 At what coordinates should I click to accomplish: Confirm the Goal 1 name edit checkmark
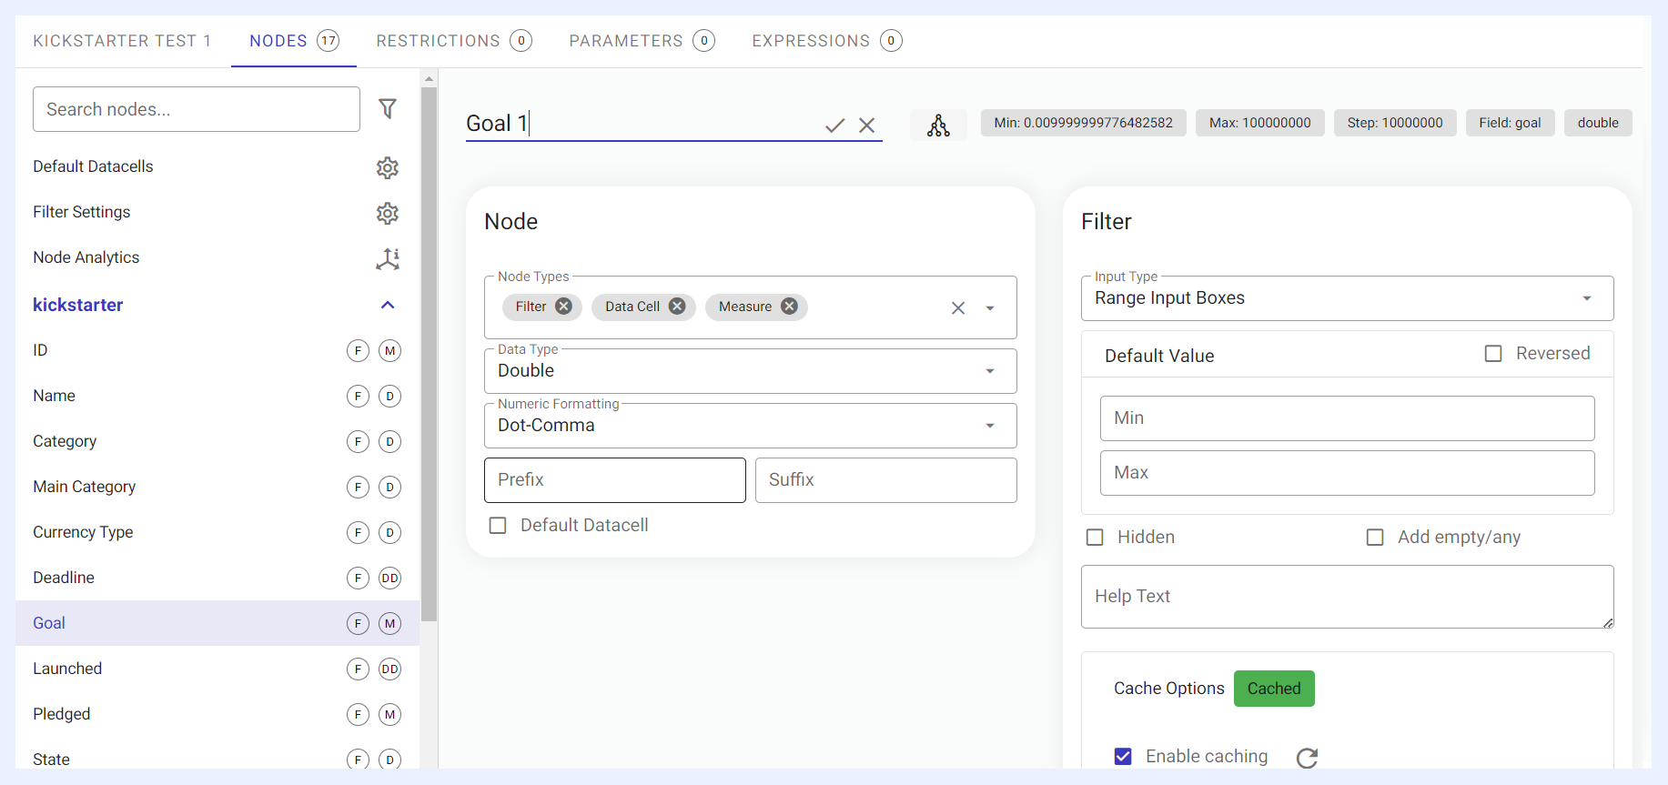point(834,126)
